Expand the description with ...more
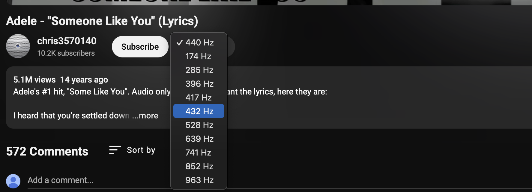This screenshot has height=192, width=532. pos(145,116)
